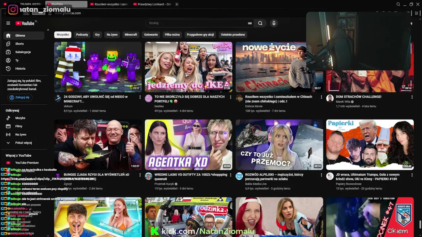Open title WREDNE LASKI VS OUTFITY
422x237 pixels.
[191, 177]
